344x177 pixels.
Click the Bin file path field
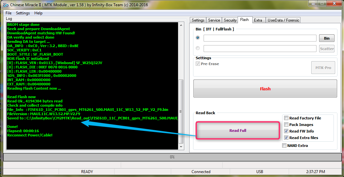point(260,38)
